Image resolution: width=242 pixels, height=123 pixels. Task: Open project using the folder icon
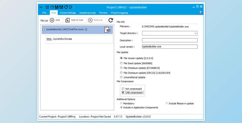tap(52, 7)
